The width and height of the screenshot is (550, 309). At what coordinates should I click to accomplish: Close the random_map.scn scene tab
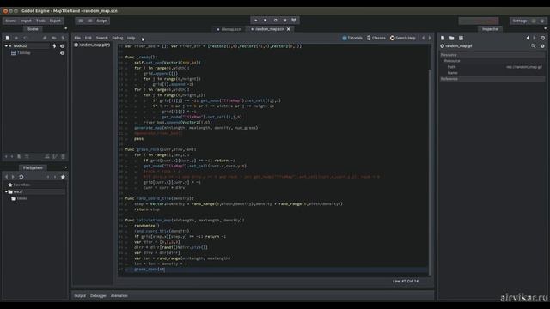(289, 29)
